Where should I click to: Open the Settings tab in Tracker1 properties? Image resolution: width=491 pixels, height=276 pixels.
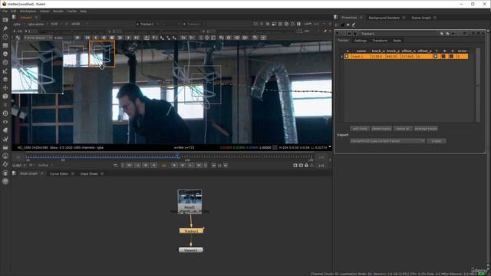361,41
